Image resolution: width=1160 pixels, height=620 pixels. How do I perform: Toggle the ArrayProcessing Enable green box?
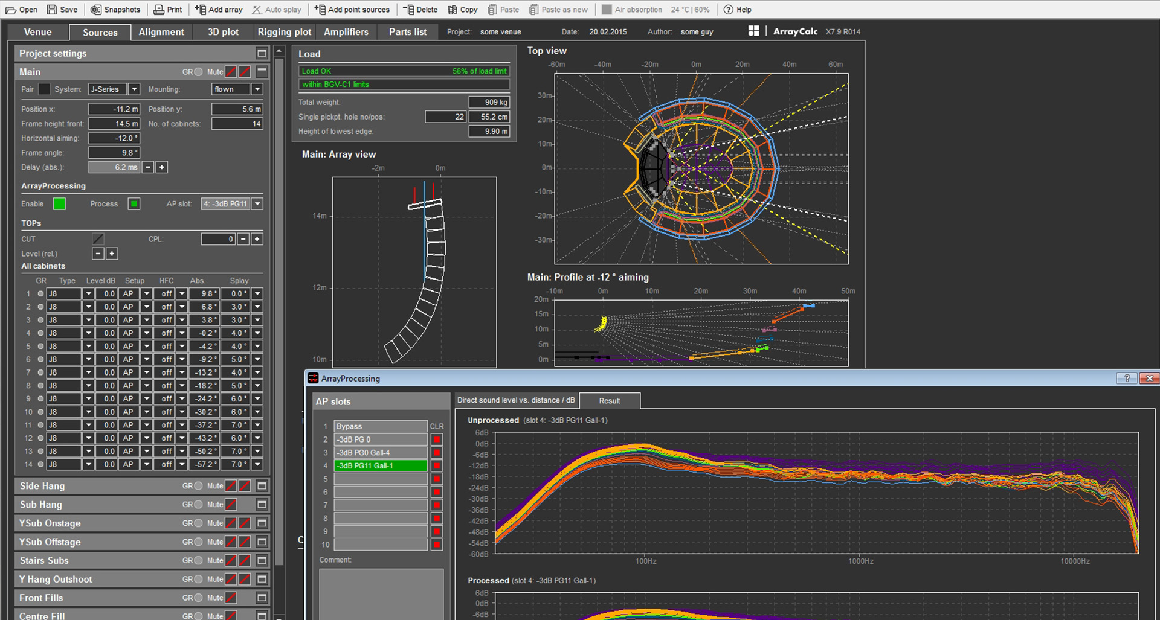pyautogui.click(x=59, y=204)
